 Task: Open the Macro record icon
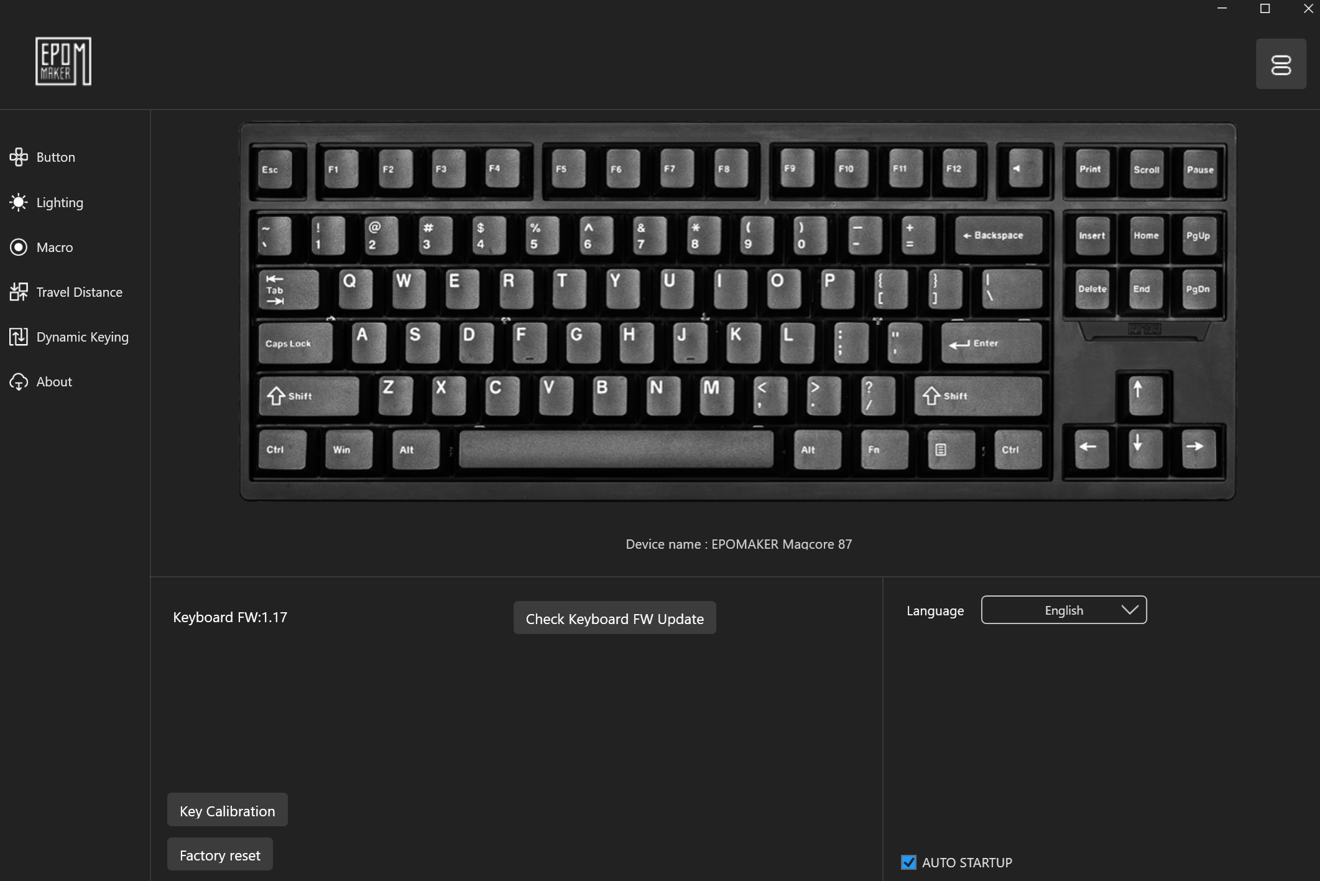(19, 247)
